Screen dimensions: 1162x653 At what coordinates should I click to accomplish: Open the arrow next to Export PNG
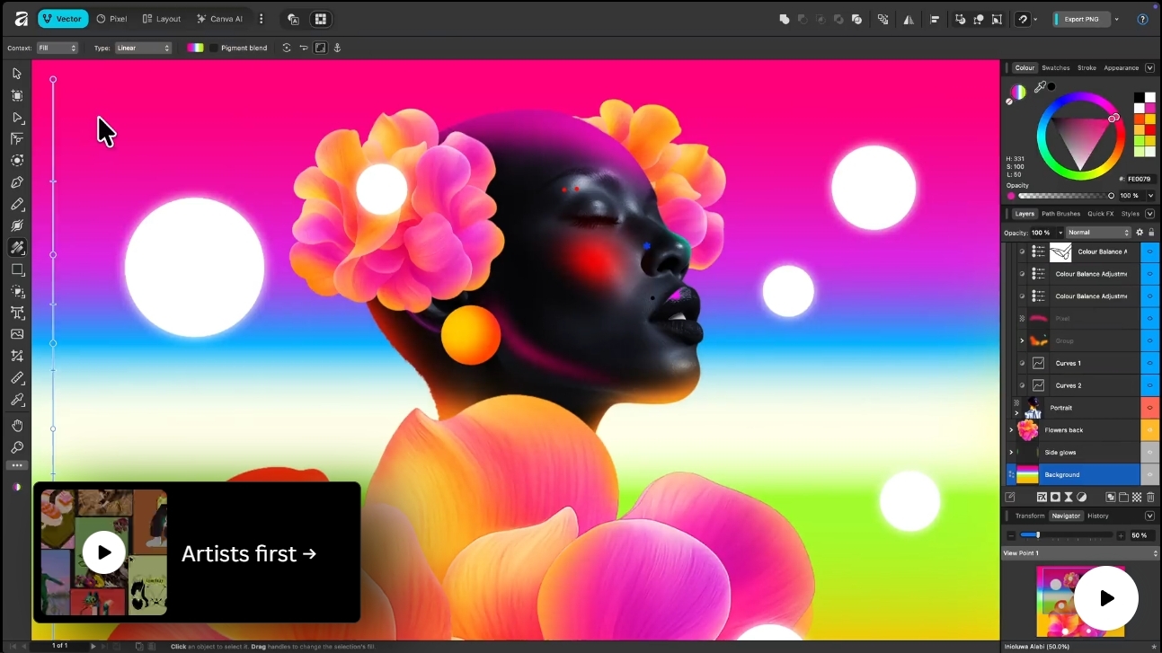(x=1117, y=19)
